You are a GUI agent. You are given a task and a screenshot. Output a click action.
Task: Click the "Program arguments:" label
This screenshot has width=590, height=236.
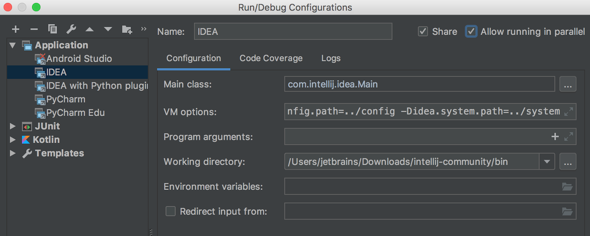pos(208,137)
